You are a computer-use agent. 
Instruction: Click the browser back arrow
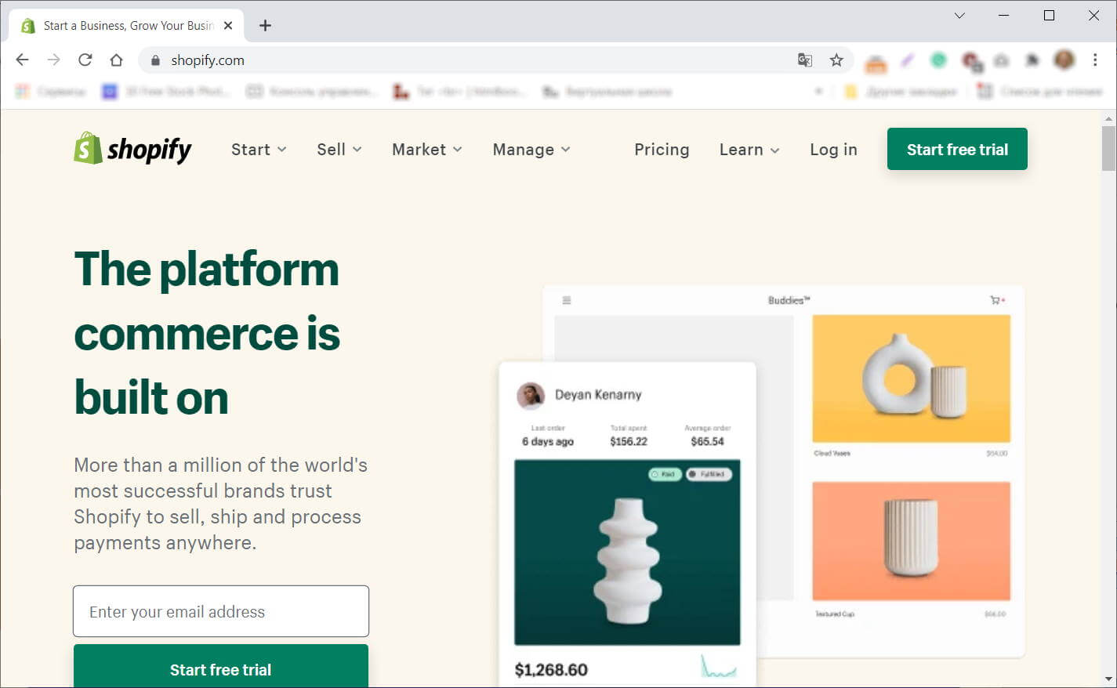pyautogui.click(x=22, y=60)
